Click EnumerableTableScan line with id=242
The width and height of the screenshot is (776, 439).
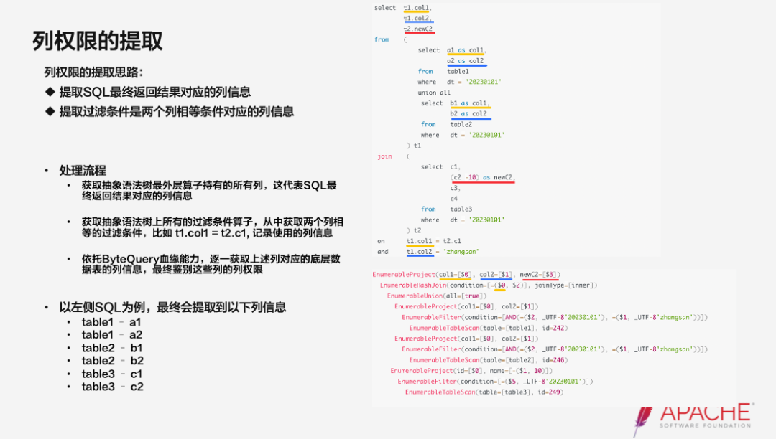pyautogui.click(x=489, y=328)
